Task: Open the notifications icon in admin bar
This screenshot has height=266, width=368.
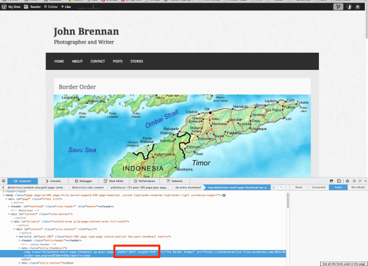Action: (x=358, y=7)
